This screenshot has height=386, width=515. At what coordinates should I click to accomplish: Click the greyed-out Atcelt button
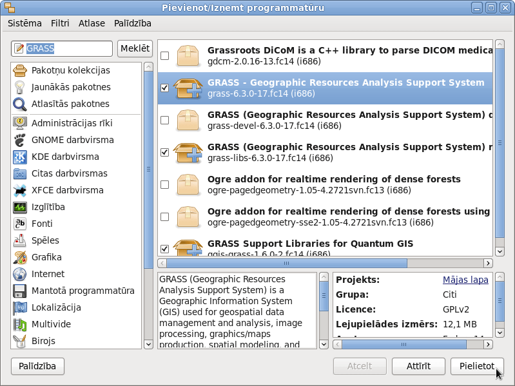coord(360,366)
